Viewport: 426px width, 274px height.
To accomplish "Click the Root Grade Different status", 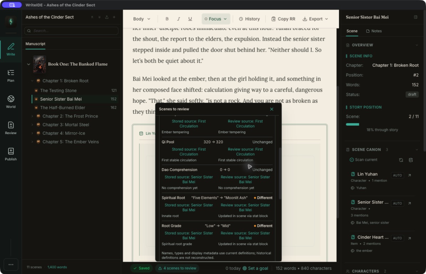I will [x=263, y=226].
